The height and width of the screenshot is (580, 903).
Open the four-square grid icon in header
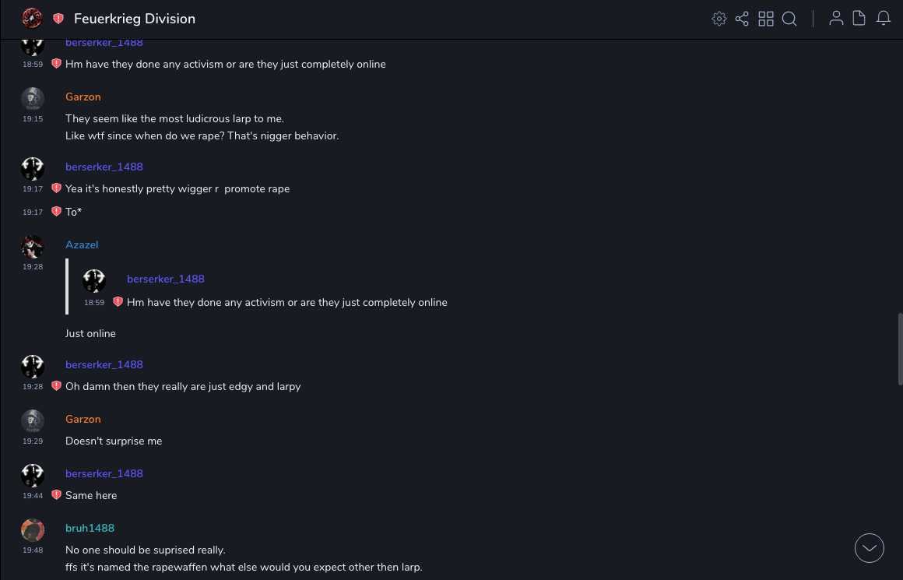766,19
